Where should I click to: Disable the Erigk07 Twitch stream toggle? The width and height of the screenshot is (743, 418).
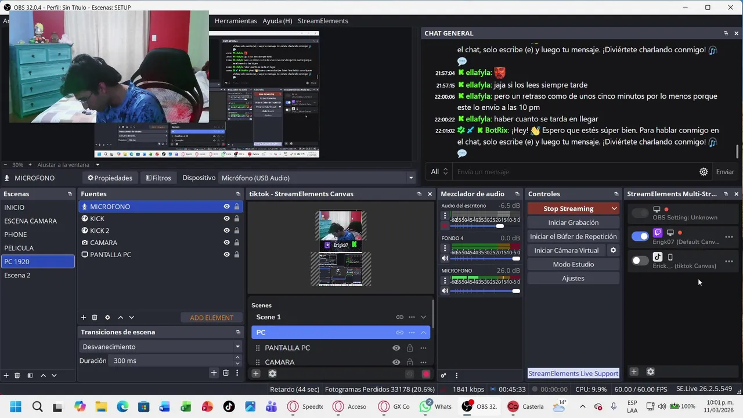pos(640,236)
